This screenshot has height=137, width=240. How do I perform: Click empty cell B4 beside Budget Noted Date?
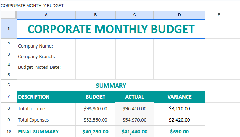pyautogui.click(x=95, y=65)
